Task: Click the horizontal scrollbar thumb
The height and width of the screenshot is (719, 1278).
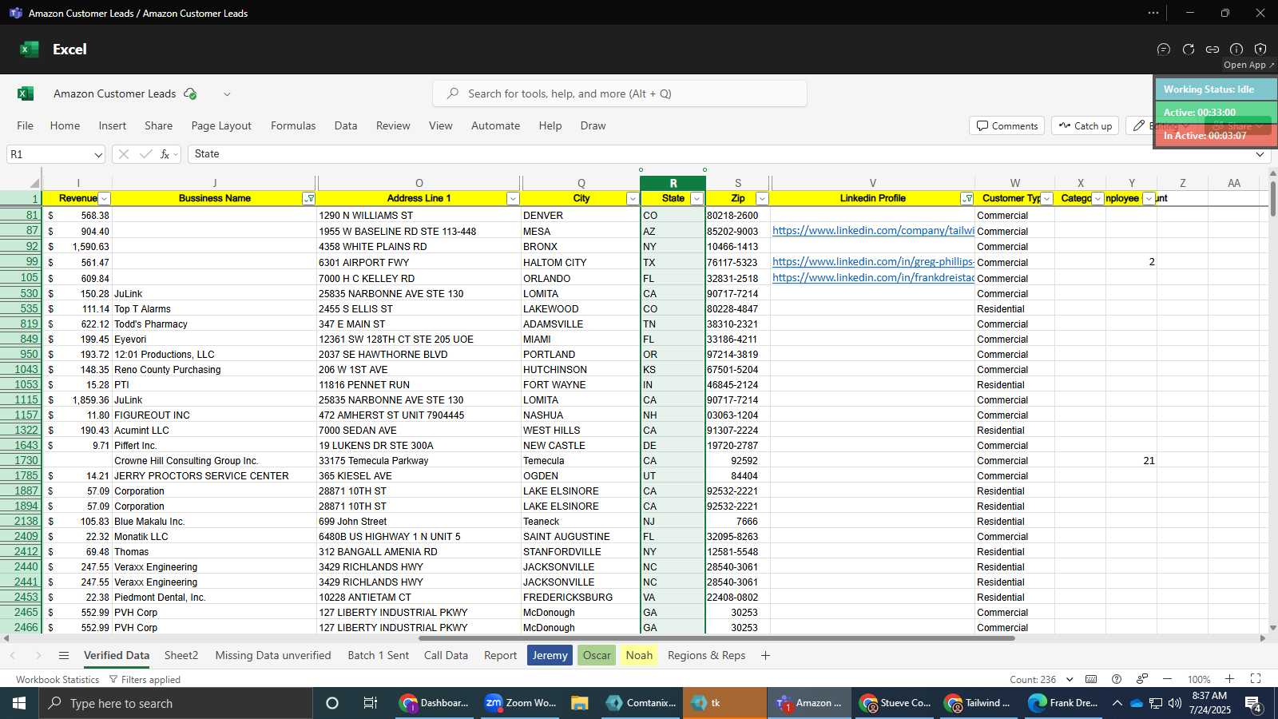Action: click(716, 638)
